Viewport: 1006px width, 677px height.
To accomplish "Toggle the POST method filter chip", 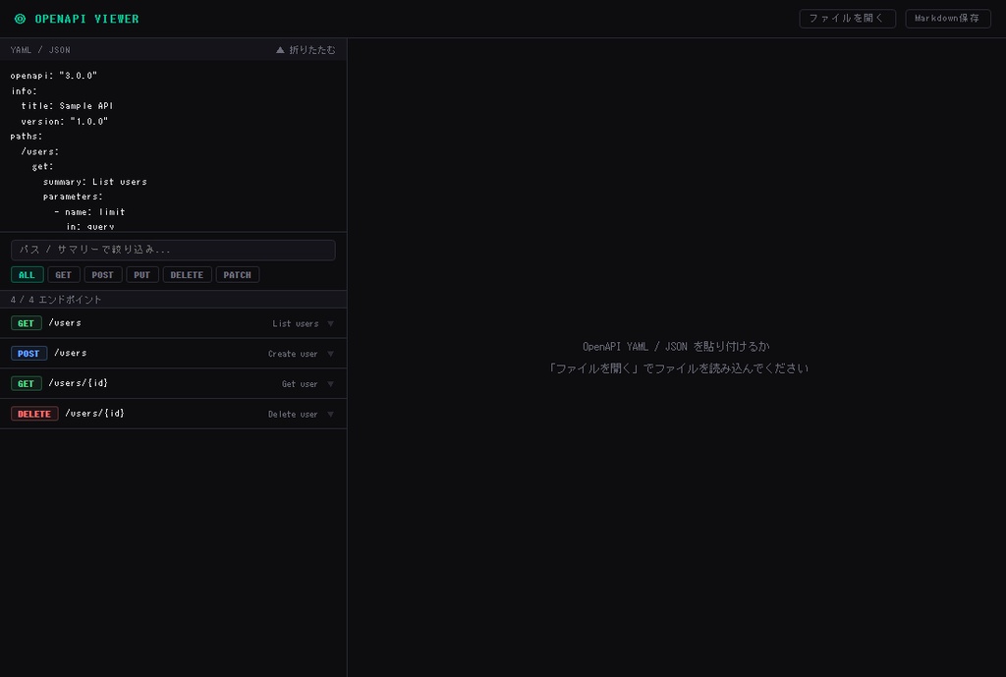I will pos(102,275).
